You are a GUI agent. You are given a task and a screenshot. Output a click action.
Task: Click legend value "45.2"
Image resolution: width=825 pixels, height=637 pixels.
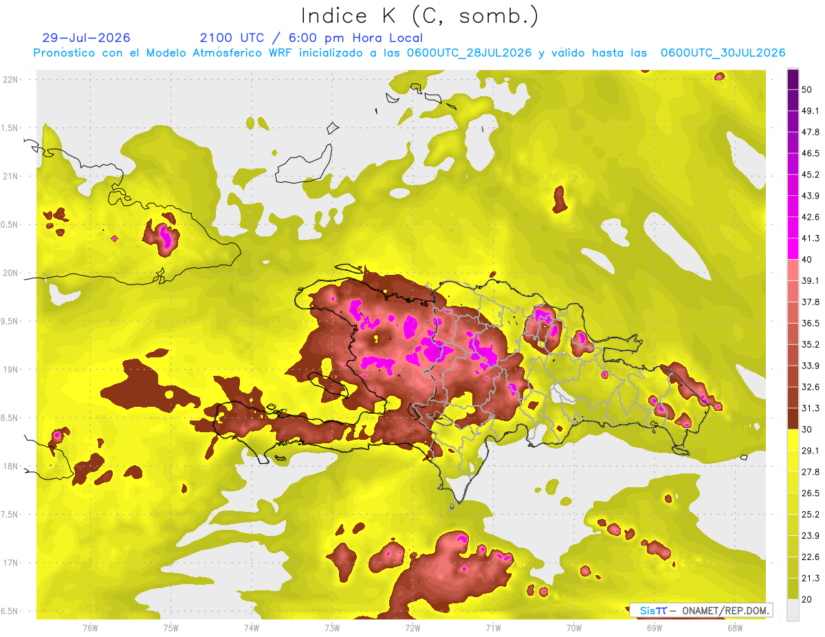click(x=810, y=175)
